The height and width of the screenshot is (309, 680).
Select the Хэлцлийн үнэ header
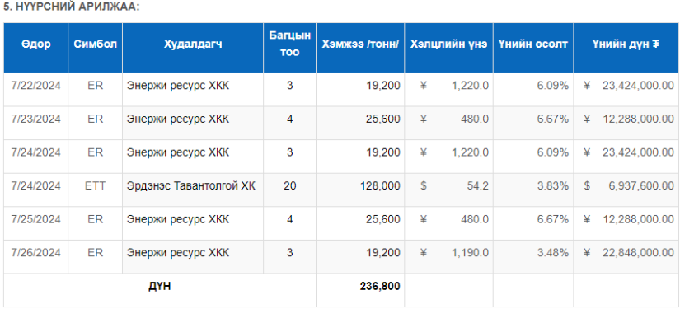[449, 48]
